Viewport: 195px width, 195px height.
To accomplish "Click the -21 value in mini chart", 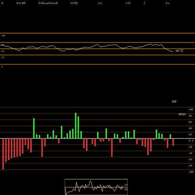I will coord(126,185).
